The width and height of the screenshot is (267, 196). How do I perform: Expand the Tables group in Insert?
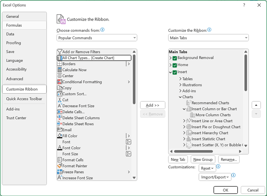click(180, 79)
